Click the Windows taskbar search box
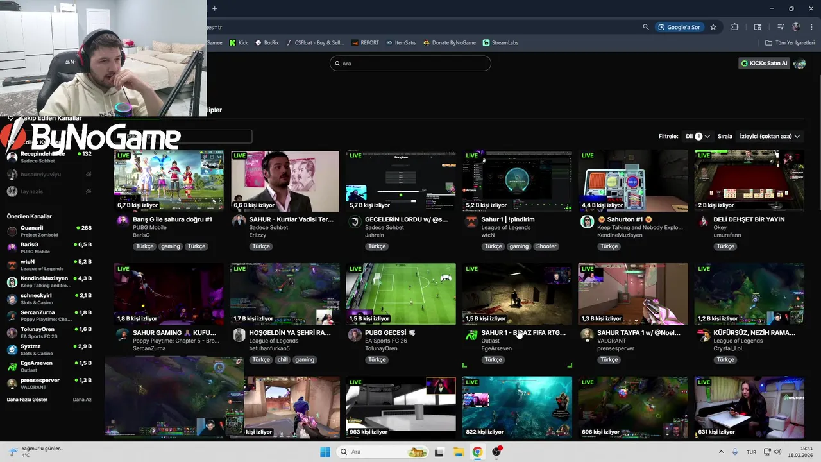 point(384,452)
